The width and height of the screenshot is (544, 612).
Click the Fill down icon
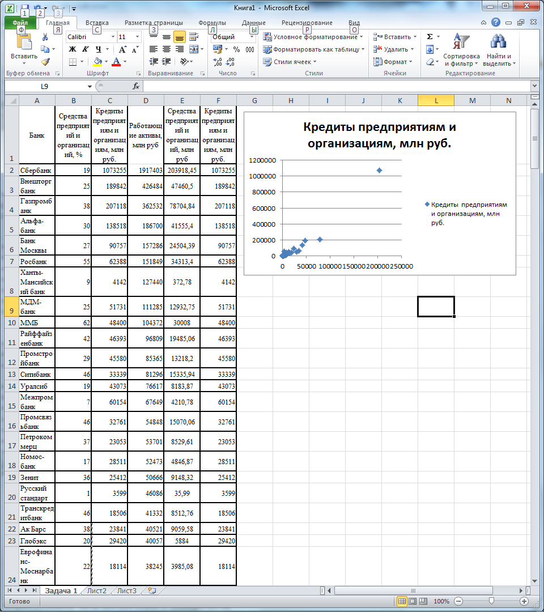430,49
